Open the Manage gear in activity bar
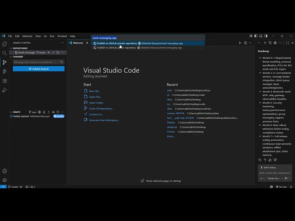295x221 pixels. (x=5, y=180)
